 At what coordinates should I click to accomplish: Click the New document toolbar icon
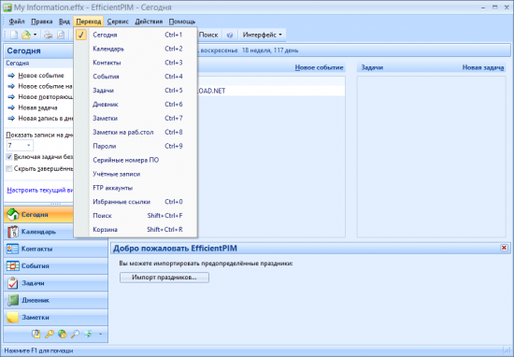click(14, 35)
